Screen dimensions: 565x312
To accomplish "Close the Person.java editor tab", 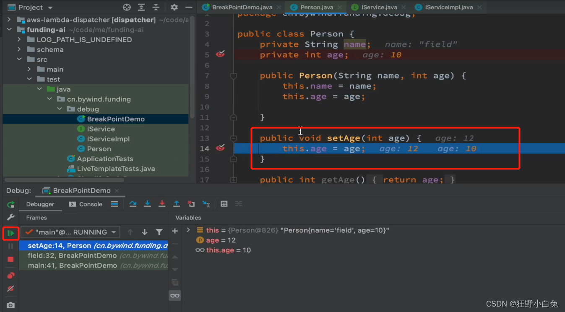I will (339, 7).
